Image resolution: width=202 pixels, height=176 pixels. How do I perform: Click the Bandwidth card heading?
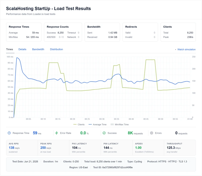tap(94, 27)
